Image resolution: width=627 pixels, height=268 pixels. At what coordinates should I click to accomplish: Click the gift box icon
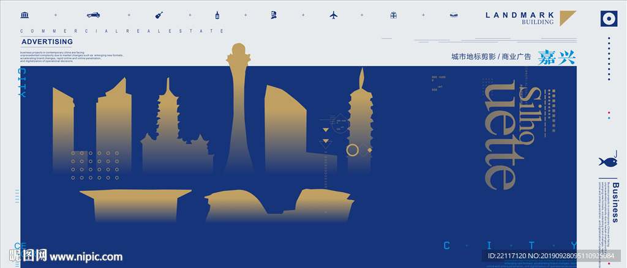tap(394, 15)
